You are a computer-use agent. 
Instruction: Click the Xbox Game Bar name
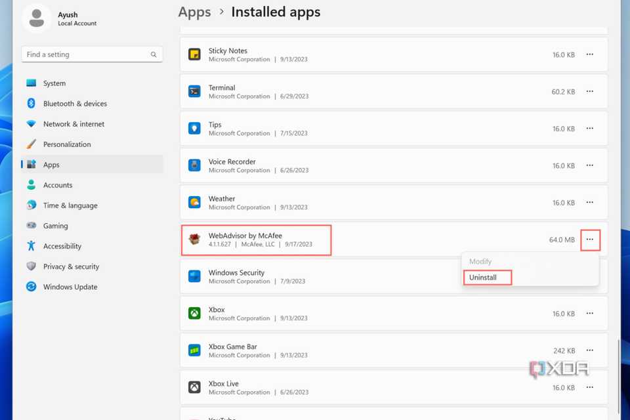(232, 346)
